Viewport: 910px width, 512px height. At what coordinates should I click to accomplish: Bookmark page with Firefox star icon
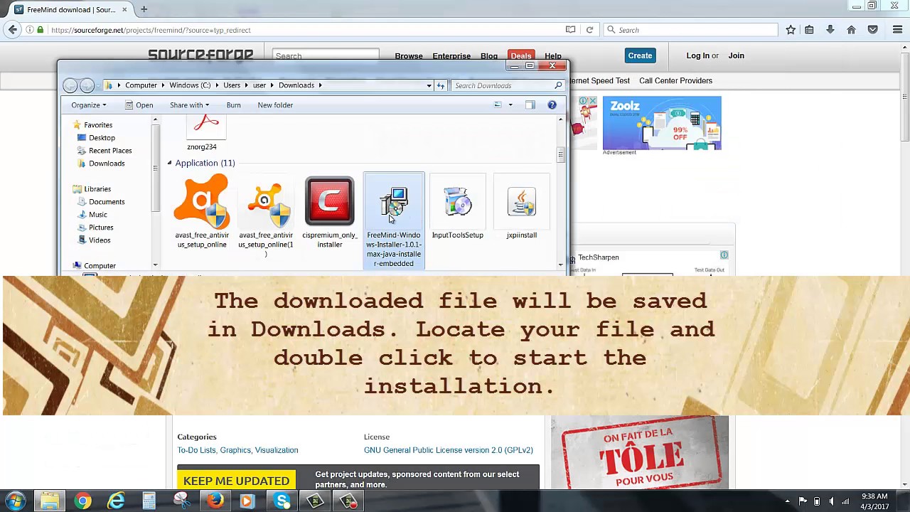[x=791, y=30]
